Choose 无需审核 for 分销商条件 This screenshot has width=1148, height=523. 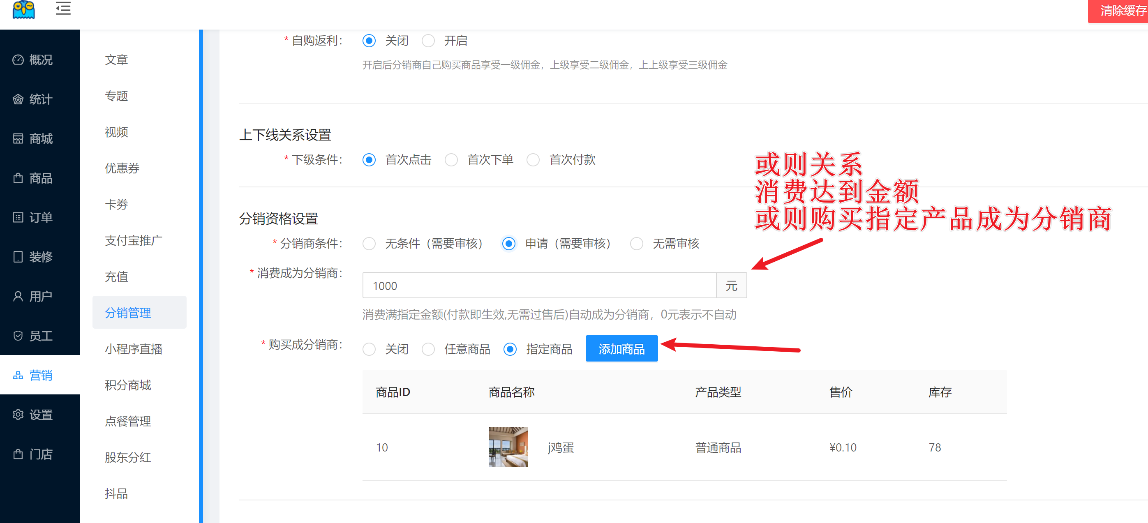(x=636, y=244)
